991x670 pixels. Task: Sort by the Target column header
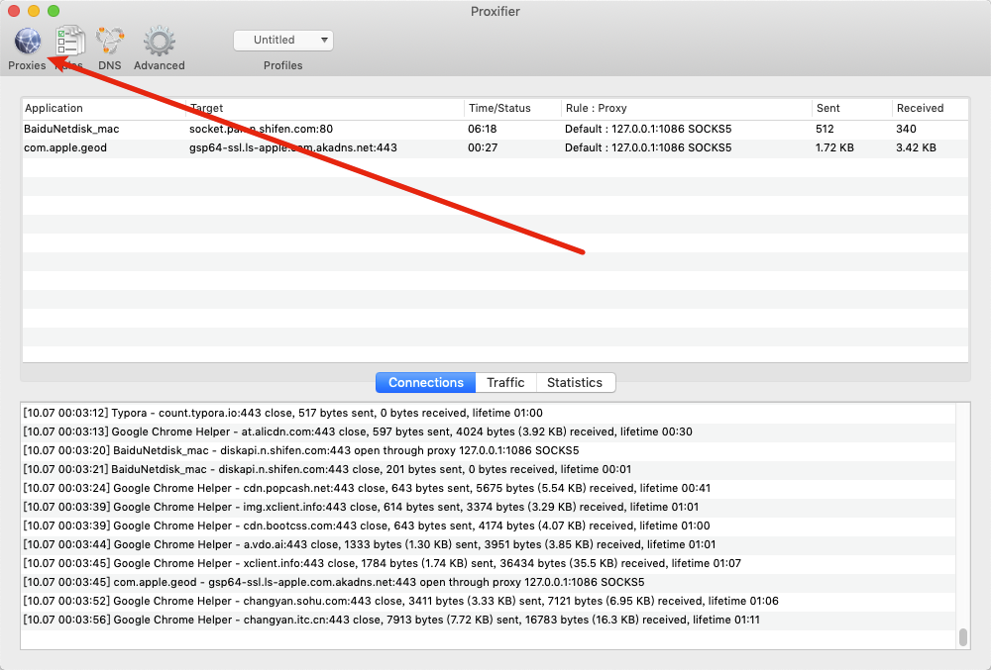325,108
